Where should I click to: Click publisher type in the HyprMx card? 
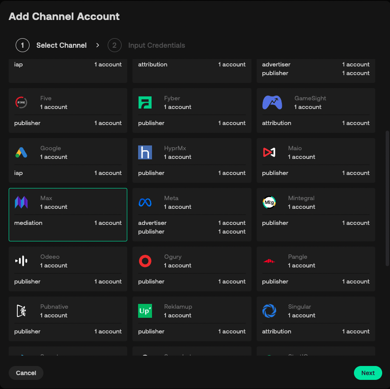pos(151,173)
